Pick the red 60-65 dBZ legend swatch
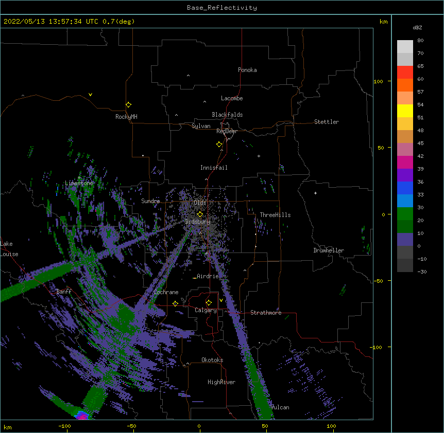The height and width of the screenshot is (433, 444). coord(405,73)
